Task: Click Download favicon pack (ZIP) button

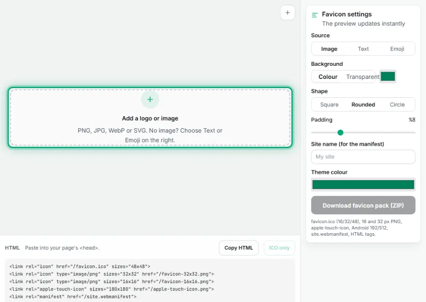Action: [x=363, y=205]
